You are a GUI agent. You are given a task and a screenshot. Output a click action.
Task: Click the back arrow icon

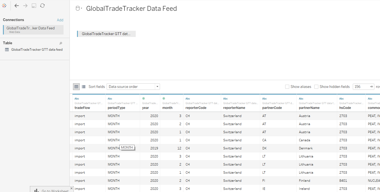pos(17,6)
